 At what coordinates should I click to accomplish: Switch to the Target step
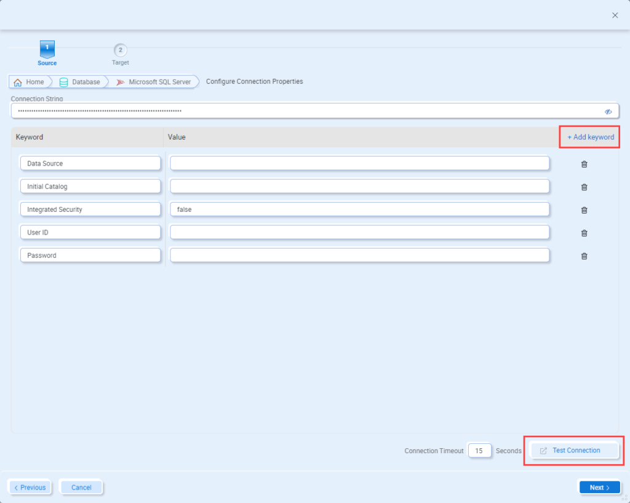click(x=120, y=52)
